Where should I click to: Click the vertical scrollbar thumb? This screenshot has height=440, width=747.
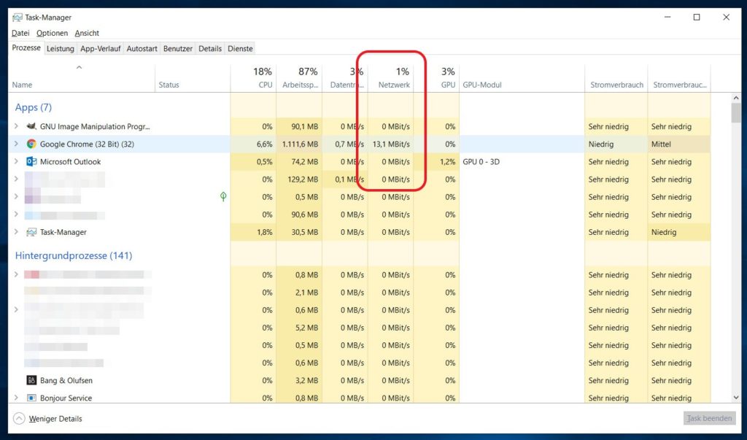coord(736,113)
